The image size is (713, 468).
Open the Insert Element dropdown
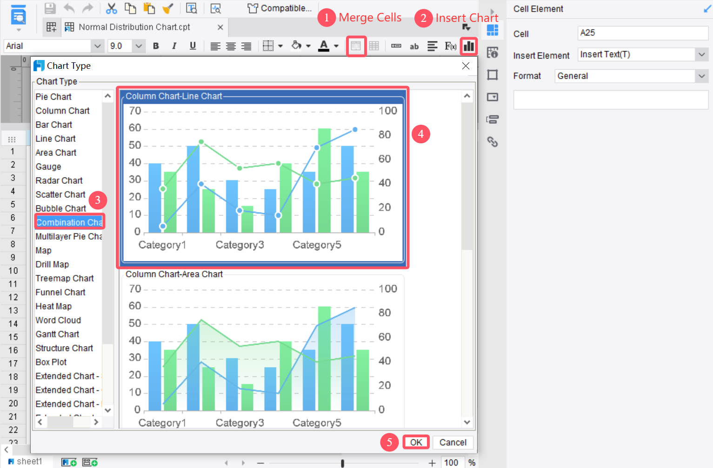[701, 54]
